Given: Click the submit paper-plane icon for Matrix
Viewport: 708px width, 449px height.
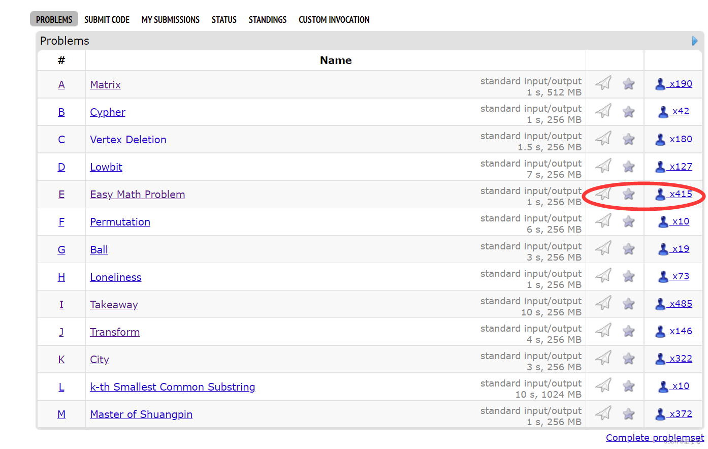Looking at the screenshot, I should [x=603, y=83].
